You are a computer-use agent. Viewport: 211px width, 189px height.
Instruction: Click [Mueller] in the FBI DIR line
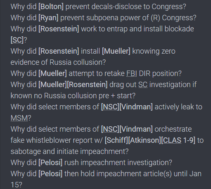[x=52, y=73]
